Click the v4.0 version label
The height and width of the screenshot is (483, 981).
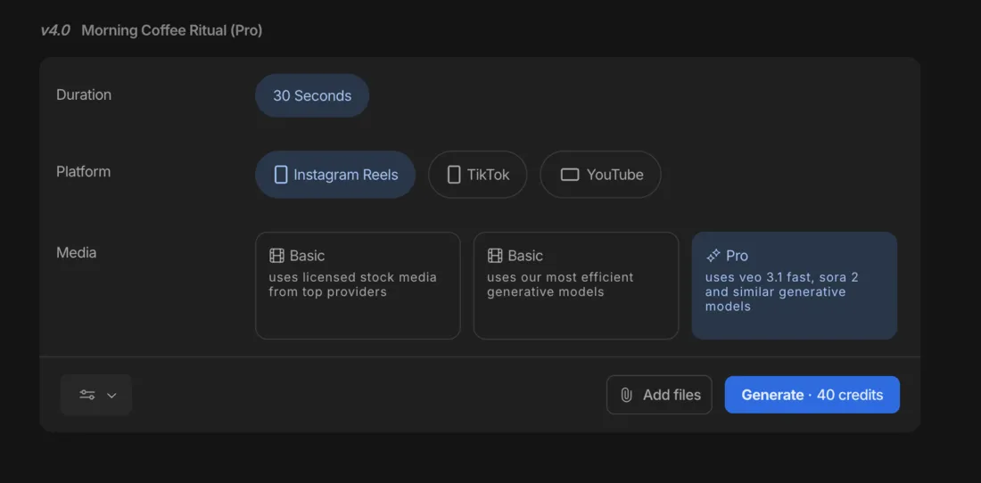click(x=55, y=30)
